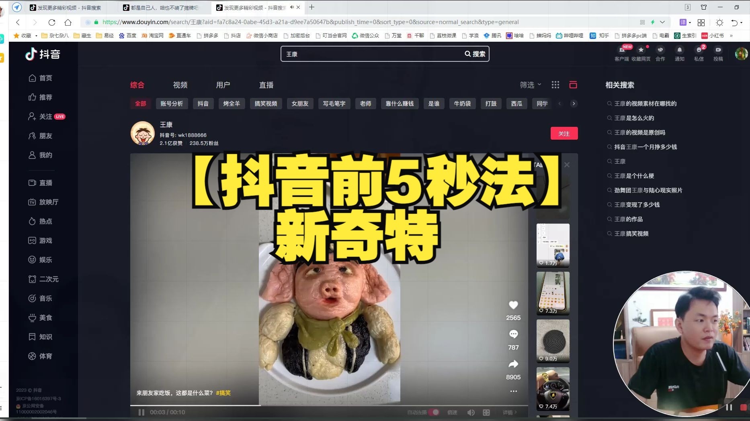Expand the 筛选 filter dropdown

(531, 85)
